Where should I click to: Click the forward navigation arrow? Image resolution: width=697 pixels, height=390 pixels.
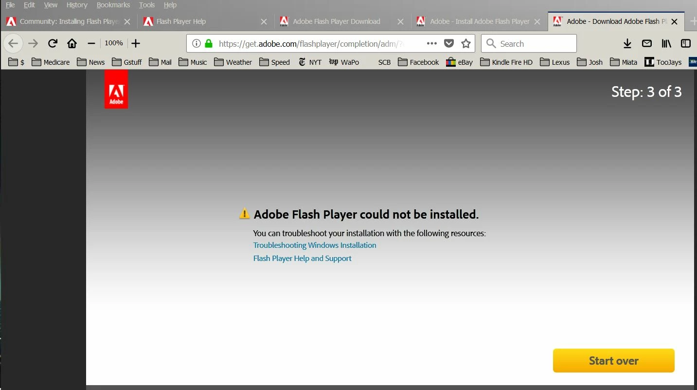pos(33,43)
